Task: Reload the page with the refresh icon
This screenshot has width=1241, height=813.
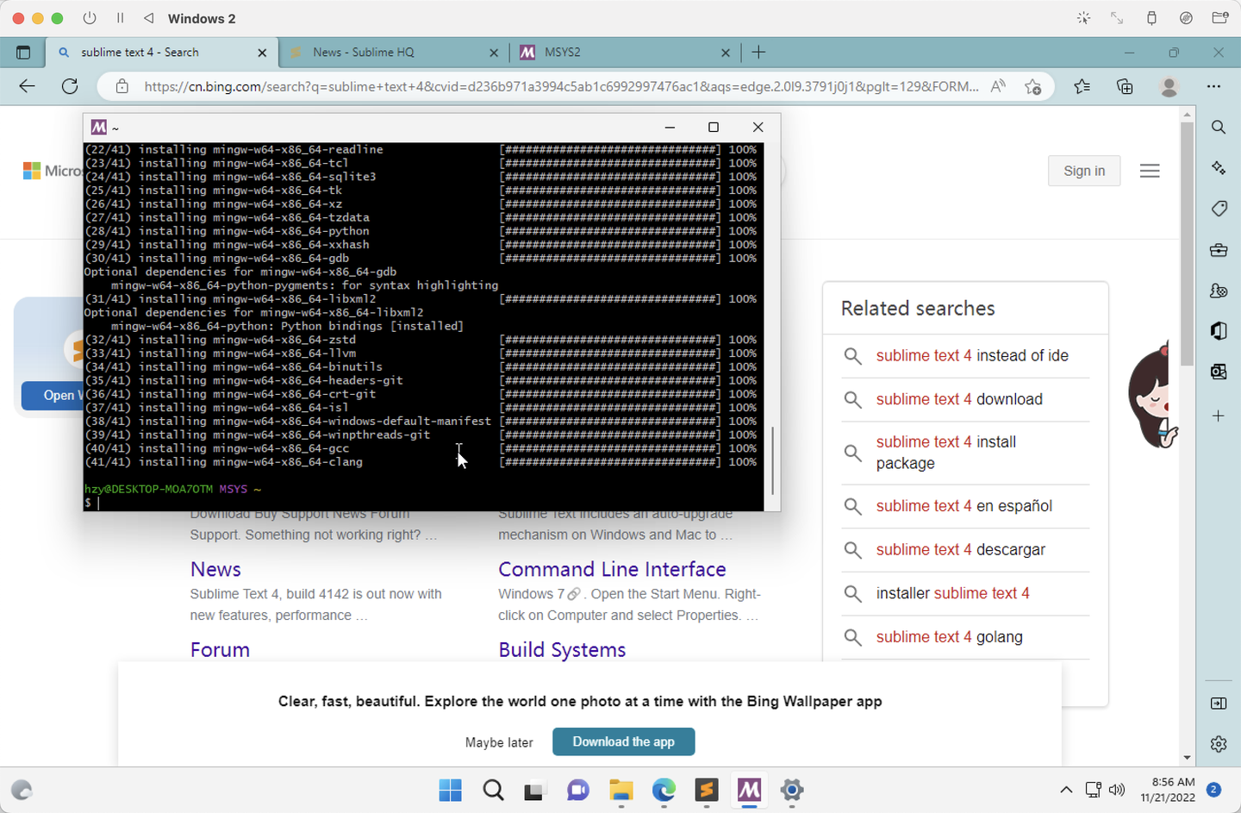Action: point(70,86)
